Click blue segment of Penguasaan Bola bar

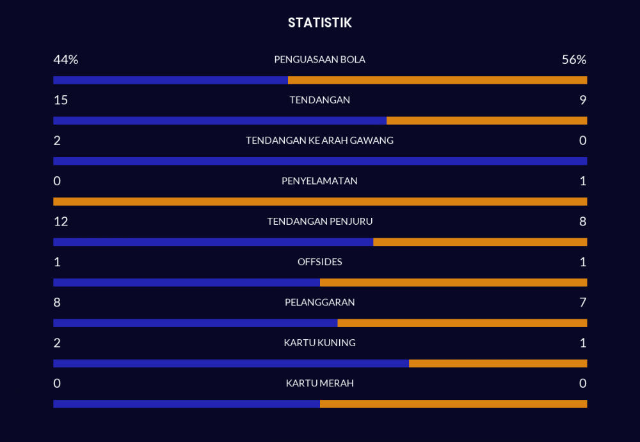(x=170, y=80)
